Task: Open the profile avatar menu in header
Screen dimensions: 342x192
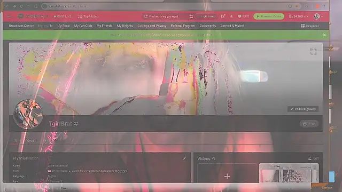Action: (318, 17)
